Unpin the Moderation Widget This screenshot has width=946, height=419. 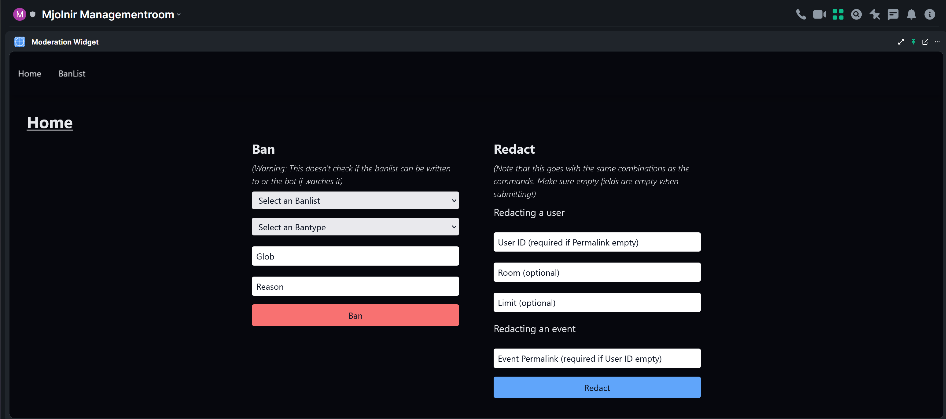pos(913,42)
